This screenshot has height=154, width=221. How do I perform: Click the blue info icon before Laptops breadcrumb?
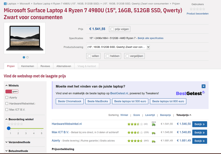pos(5,4)
